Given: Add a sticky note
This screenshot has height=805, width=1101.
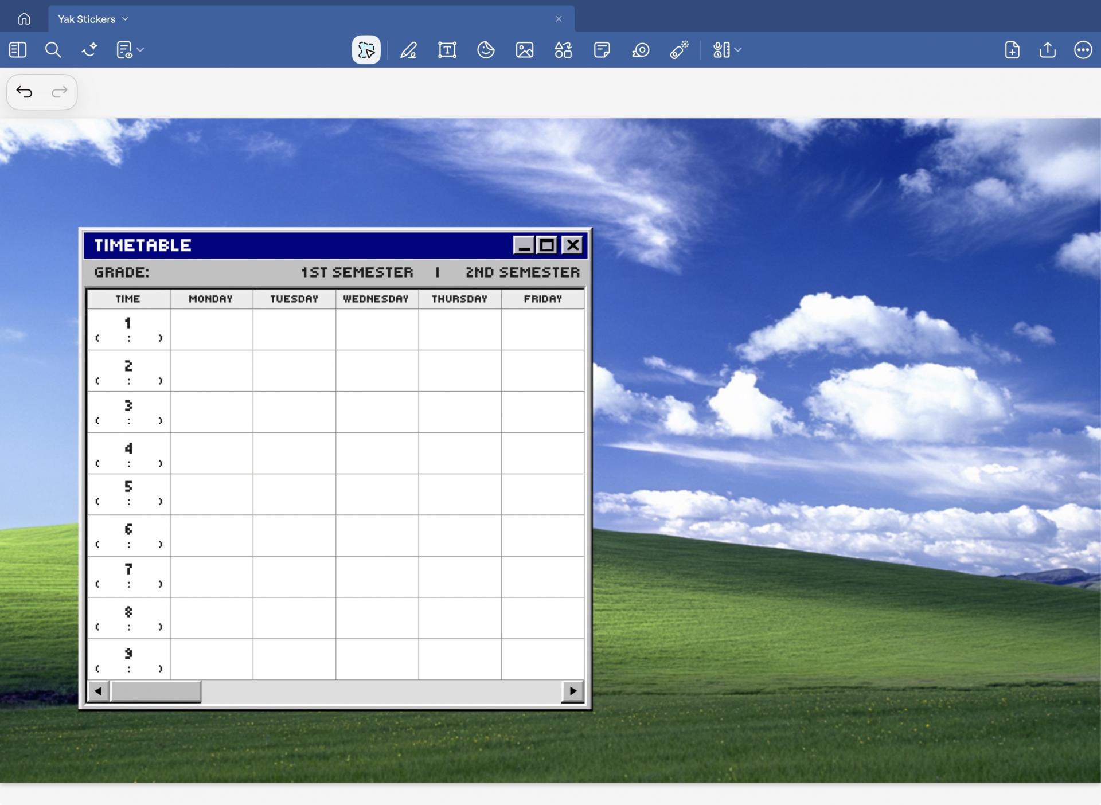Looking at the screenshot, I should click(x=602, y=50).
